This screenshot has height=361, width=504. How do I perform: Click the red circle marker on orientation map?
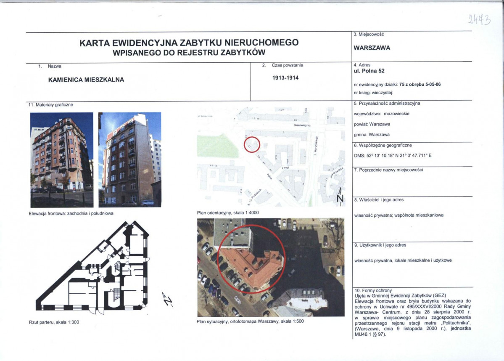(x=252, y=143)
